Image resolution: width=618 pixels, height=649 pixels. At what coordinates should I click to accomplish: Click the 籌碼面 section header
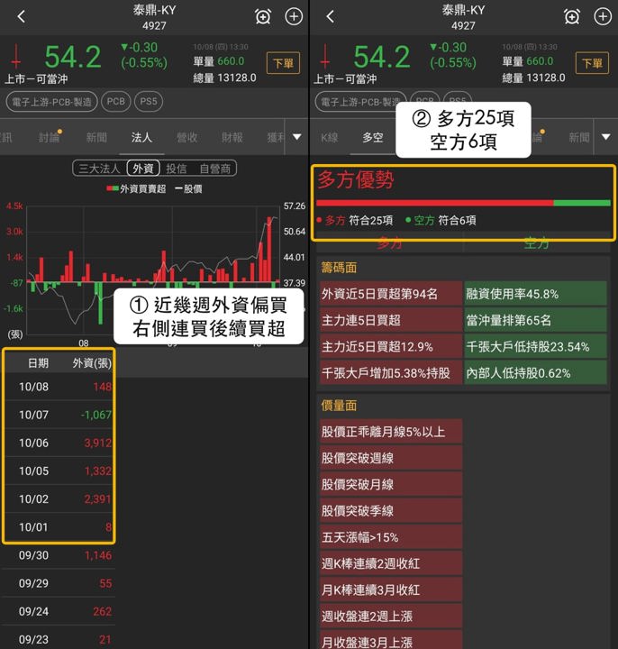(340, 268)
